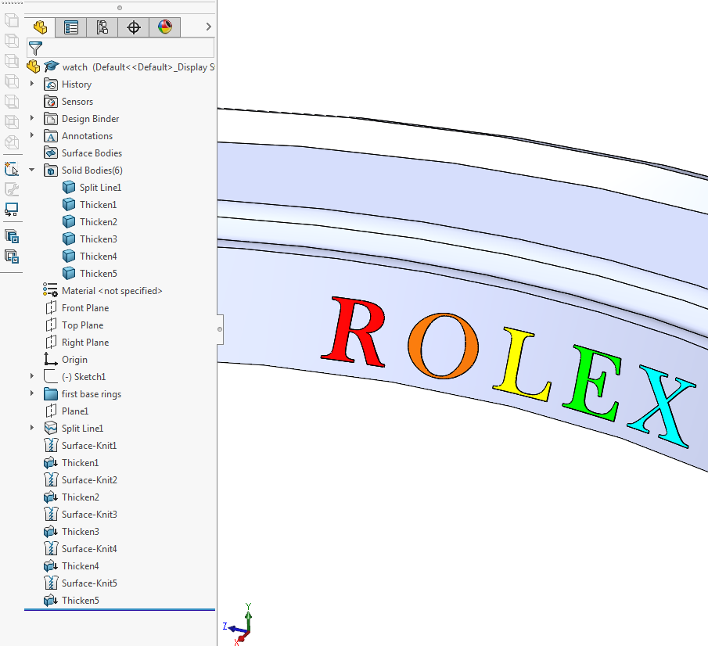Click the wrench tool icon in sidebar
Screen dimensions: 708x646
11,188
